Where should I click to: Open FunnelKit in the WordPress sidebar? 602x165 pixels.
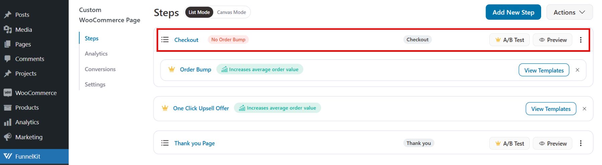pos(27,156)
